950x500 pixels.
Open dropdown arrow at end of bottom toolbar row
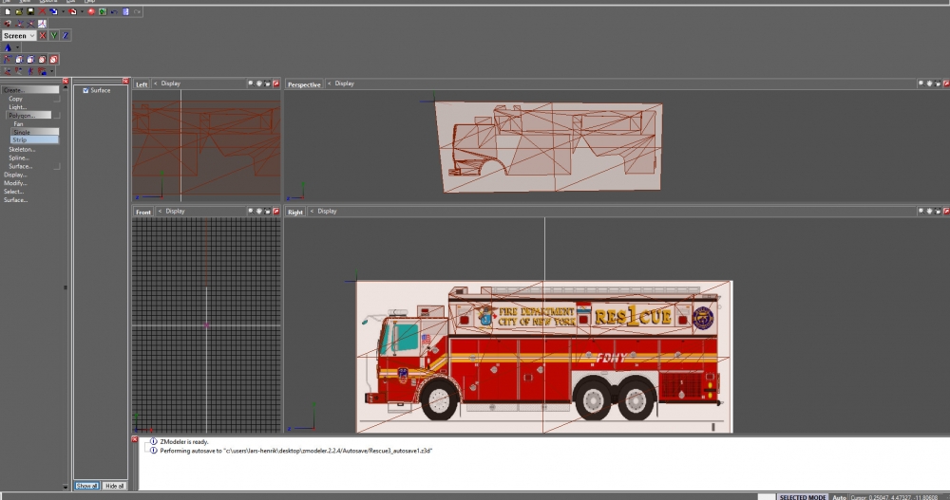[x=51, y=71]
